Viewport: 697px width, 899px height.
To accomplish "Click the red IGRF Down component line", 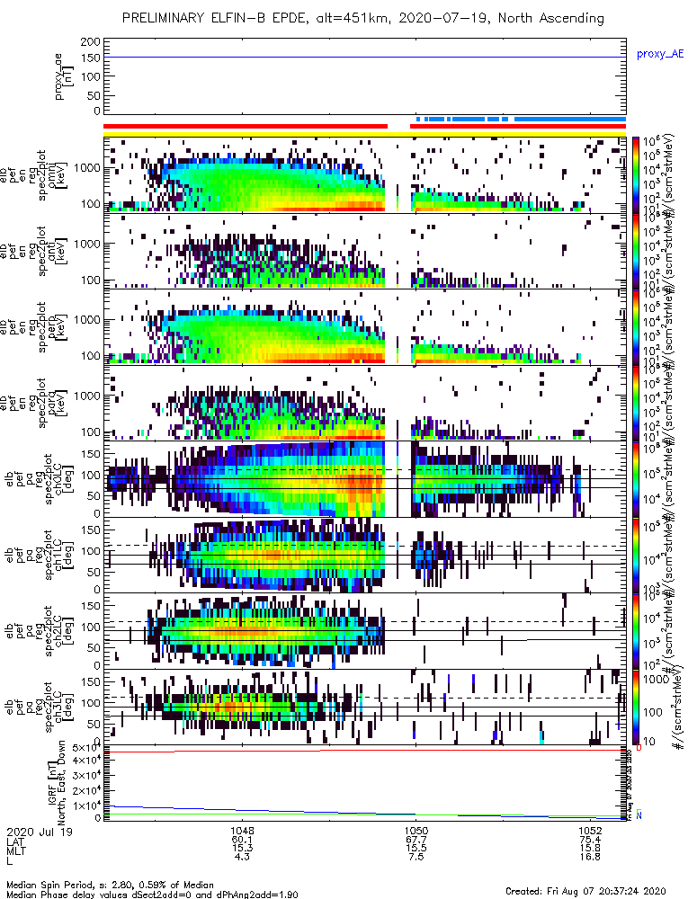I will (364, 751).
